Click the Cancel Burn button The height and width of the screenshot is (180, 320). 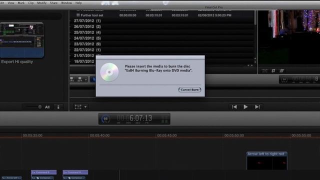coord(189,89)
